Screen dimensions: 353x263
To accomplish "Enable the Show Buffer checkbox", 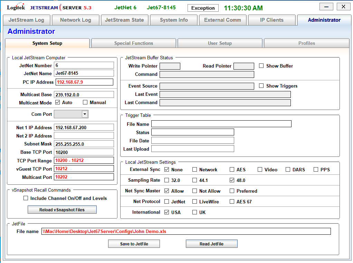I will point(261,66).
